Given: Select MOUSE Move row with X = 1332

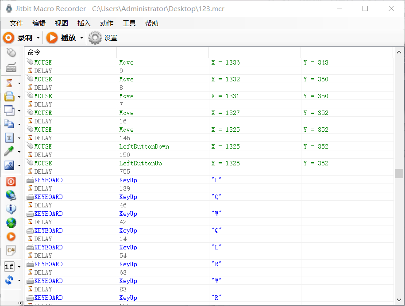Looking at the screenshot, I should [209, 79].
